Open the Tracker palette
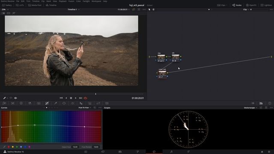This screenshot has width=274, height=154. point(72,103)
